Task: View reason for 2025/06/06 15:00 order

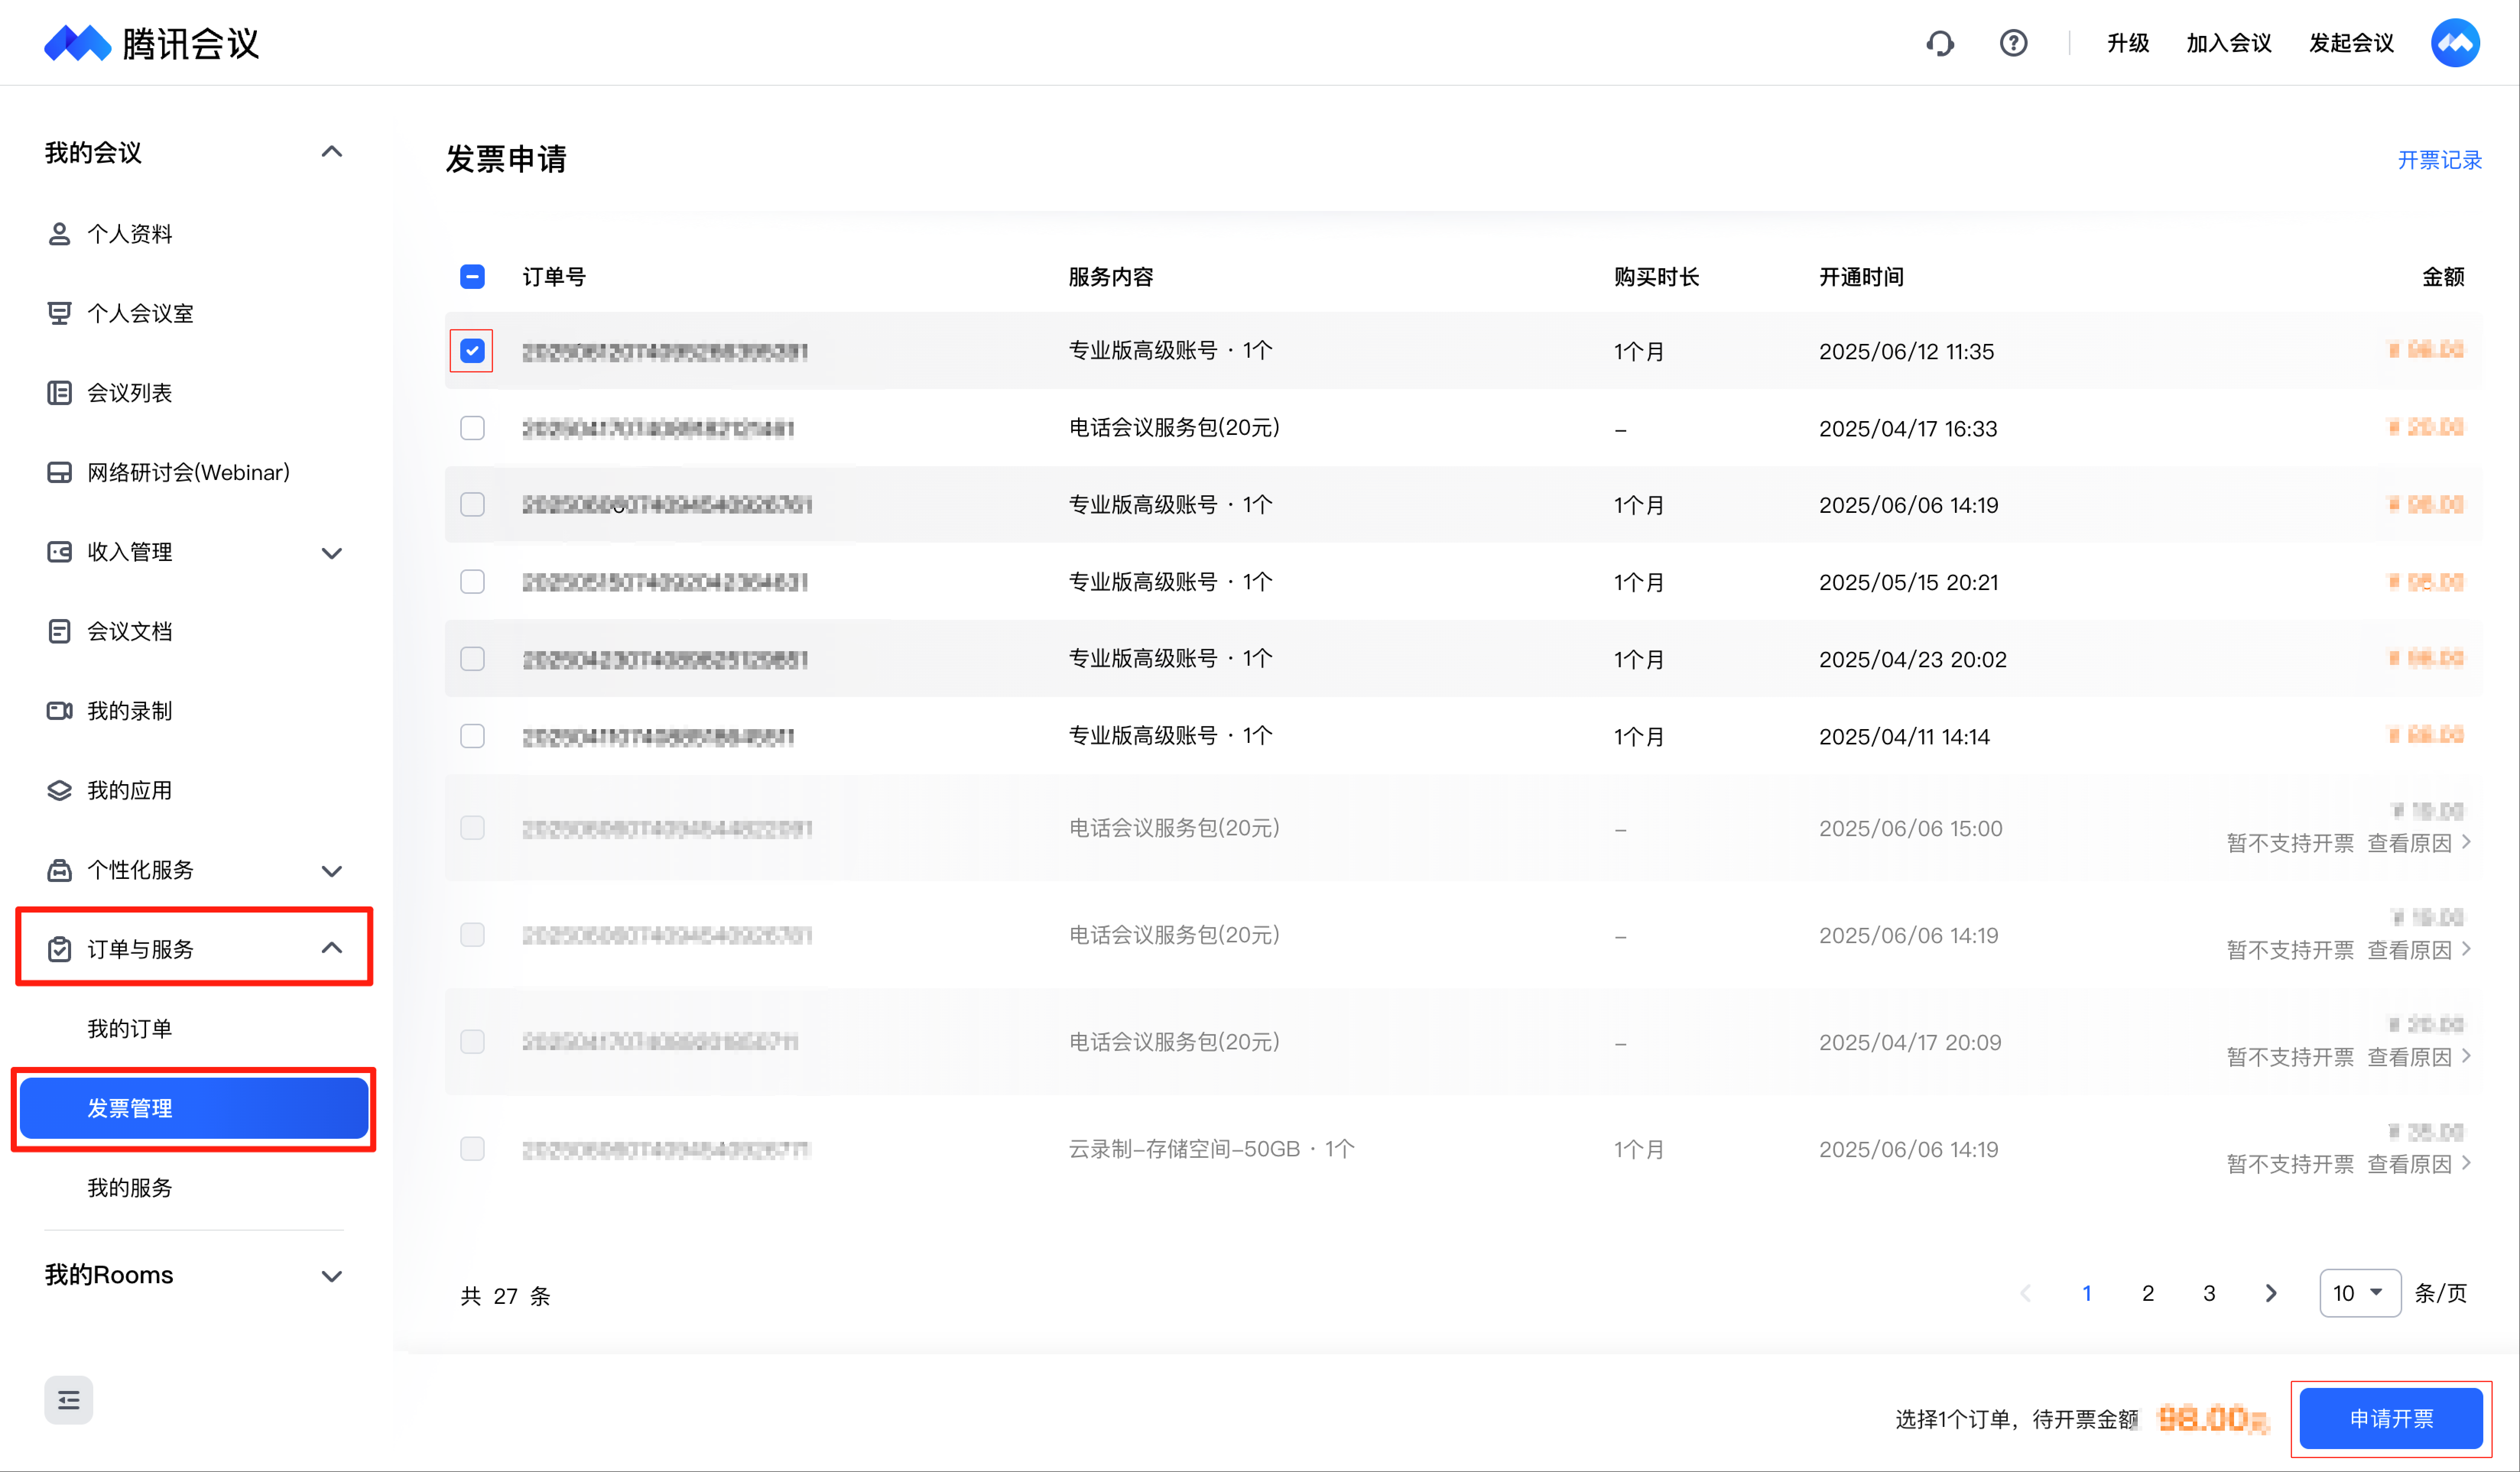Action: click(x=2419, y=843)
